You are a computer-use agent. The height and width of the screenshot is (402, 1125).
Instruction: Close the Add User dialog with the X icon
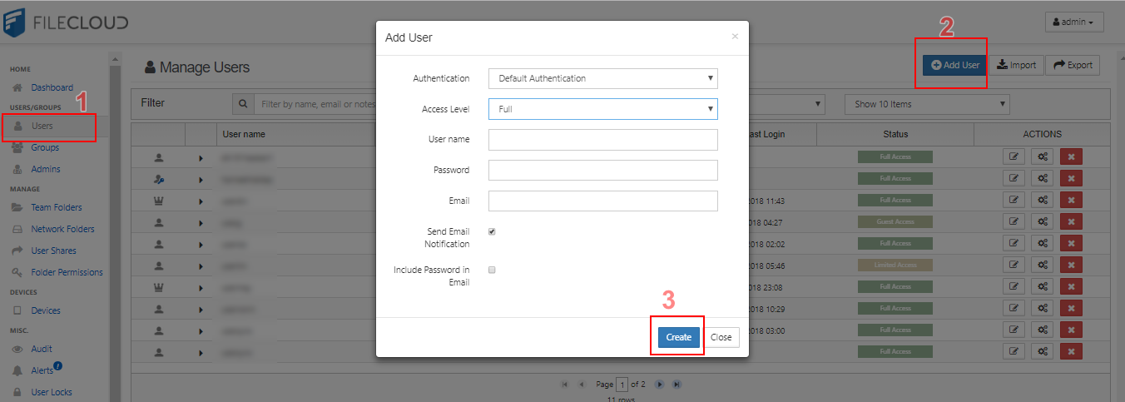[735, 37]
